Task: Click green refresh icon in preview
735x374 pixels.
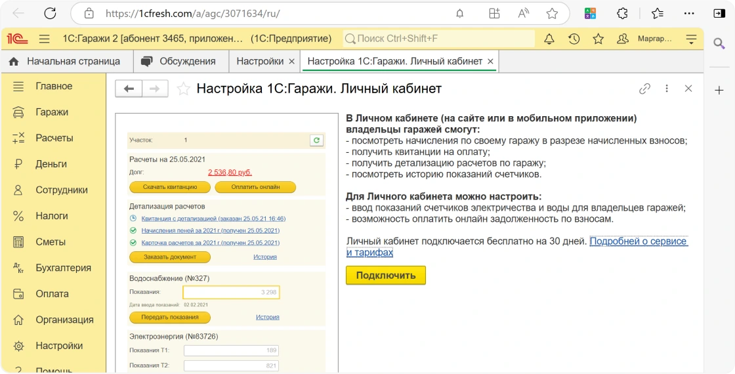Action: coord(316,140)
